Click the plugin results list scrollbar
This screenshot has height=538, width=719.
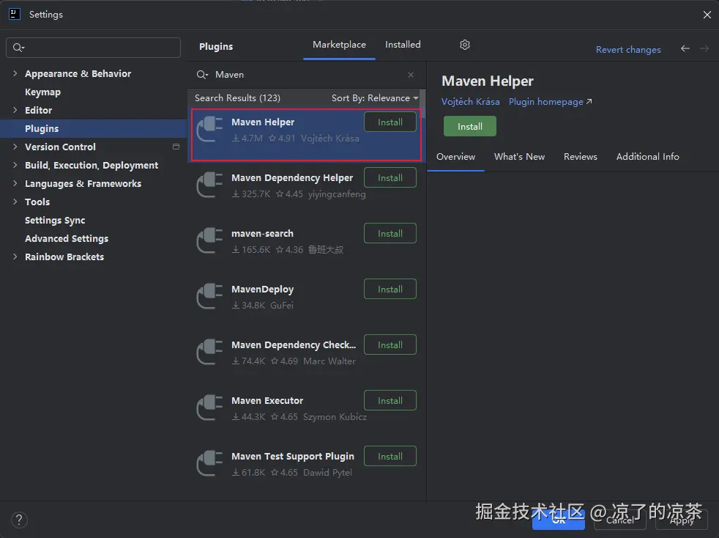point(422,103)
